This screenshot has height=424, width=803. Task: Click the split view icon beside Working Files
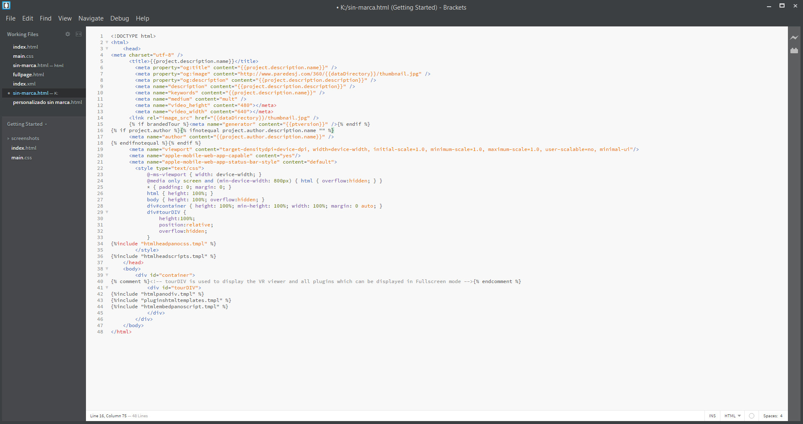point(78,34)
